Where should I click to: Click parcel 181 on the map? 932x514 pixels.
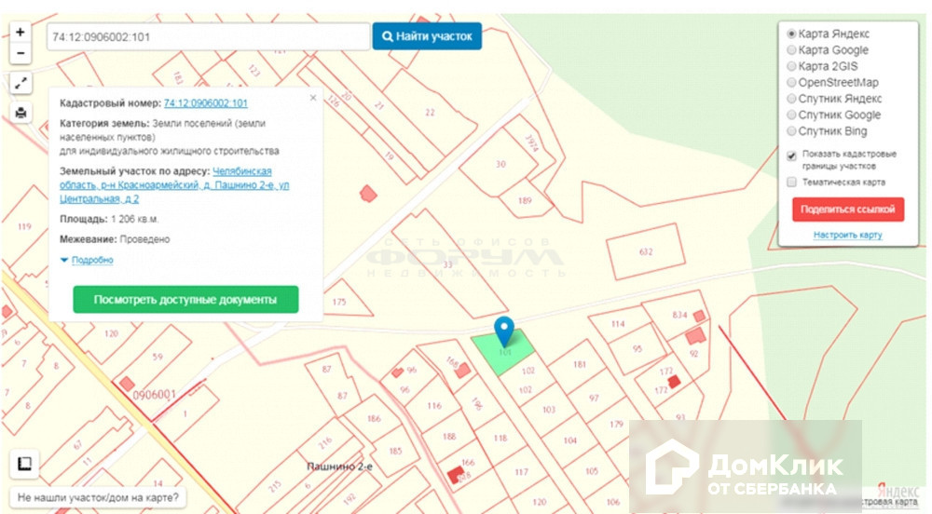pos(580,364)
